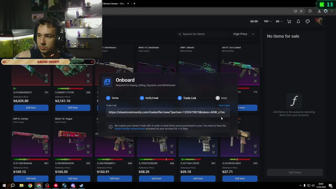The image size is (336, 189).
Task: Open the theme palette icon
Action: pyautogui.click(x=308, y=22)
